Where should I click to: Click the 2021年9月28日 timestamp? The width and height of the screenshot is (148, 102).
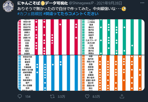point(109,3)
